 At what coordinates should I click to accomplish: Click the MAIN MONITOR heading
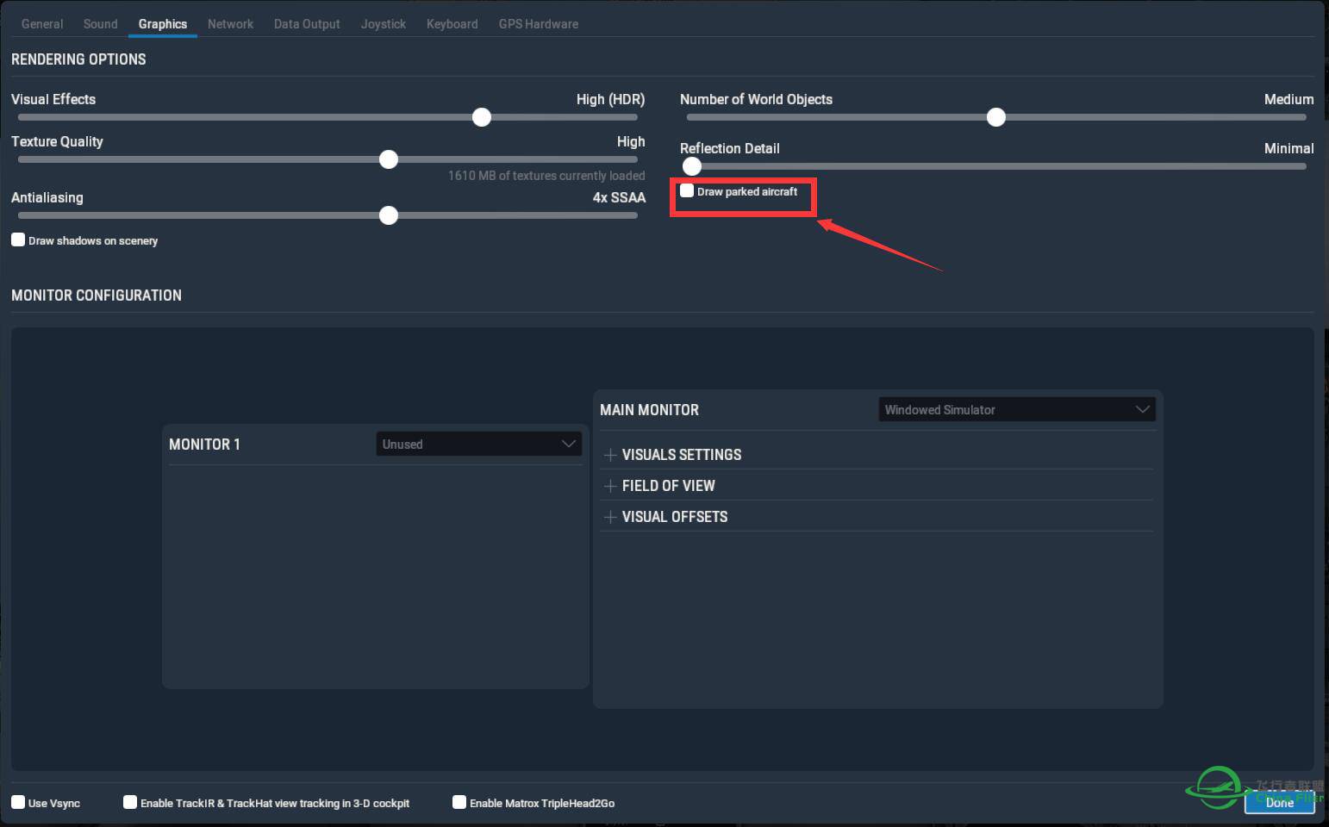point(649,410)
